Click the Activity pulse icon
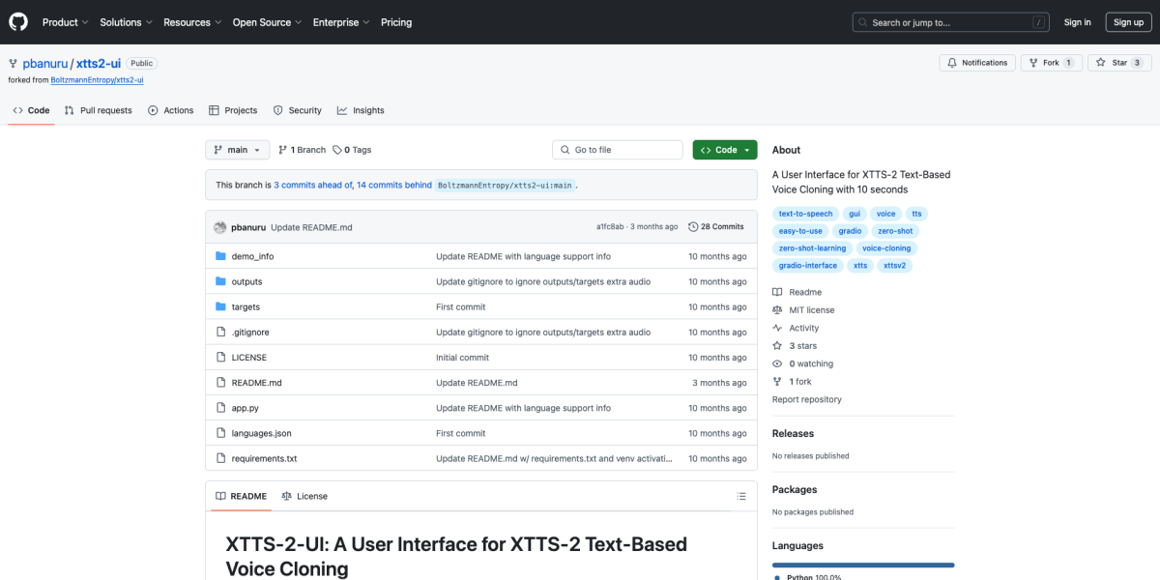 tap(777, 328)
